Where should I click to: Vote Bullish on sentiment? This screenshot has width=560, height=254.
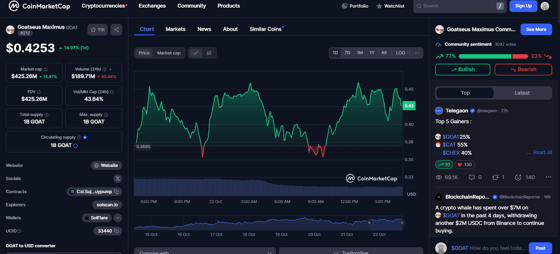pos(462,70)
